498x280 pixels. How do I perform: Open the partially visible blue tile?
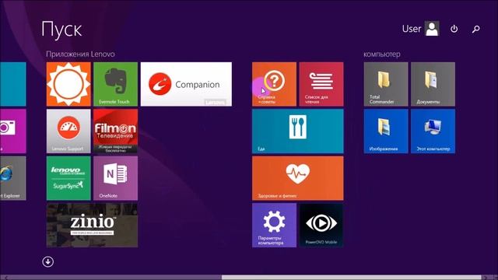[13, 84]
